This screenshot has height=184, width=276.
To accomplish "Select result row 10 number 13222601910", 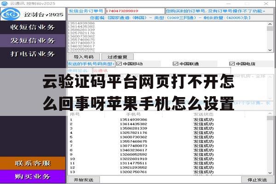I will point(133,159).
